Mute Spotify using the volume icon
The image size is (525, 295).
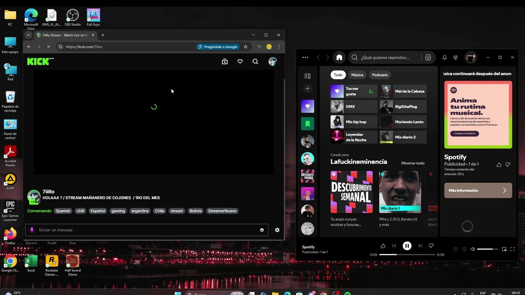[x=472, y=249]
